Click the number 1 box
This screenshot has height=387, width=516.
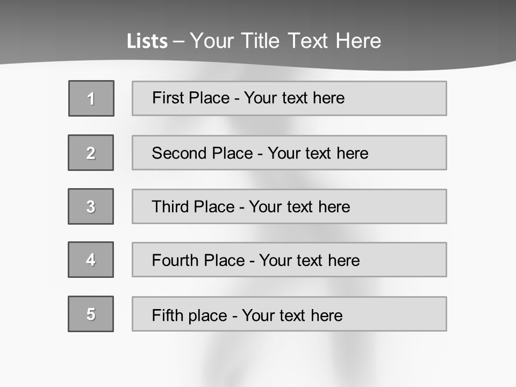pos(91,98)
